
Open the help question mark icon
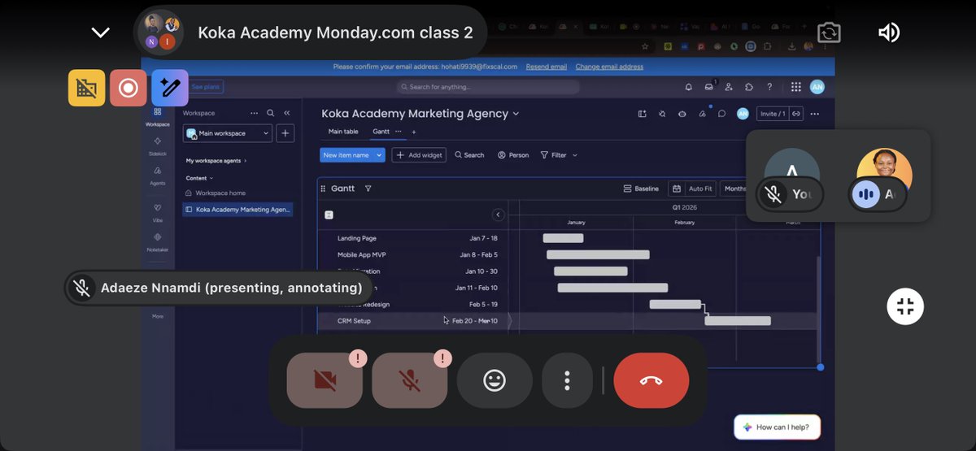coord(769,87)
